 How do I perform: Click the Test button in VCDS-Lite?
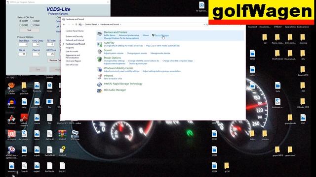(x=29, y=30)
